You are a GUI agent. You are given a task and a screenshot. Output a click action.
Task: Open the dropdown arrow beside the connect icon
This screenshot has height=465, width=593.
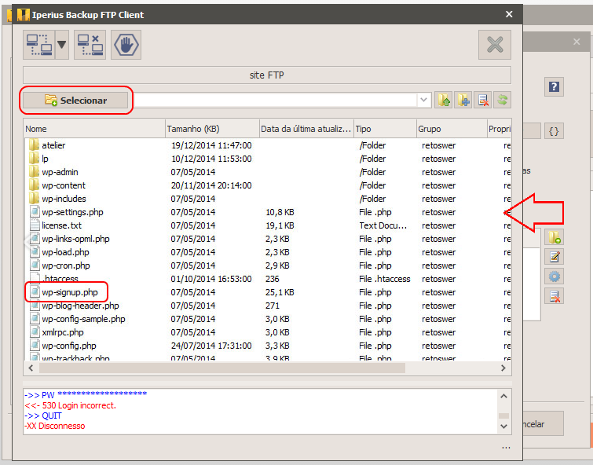(62, 45)
